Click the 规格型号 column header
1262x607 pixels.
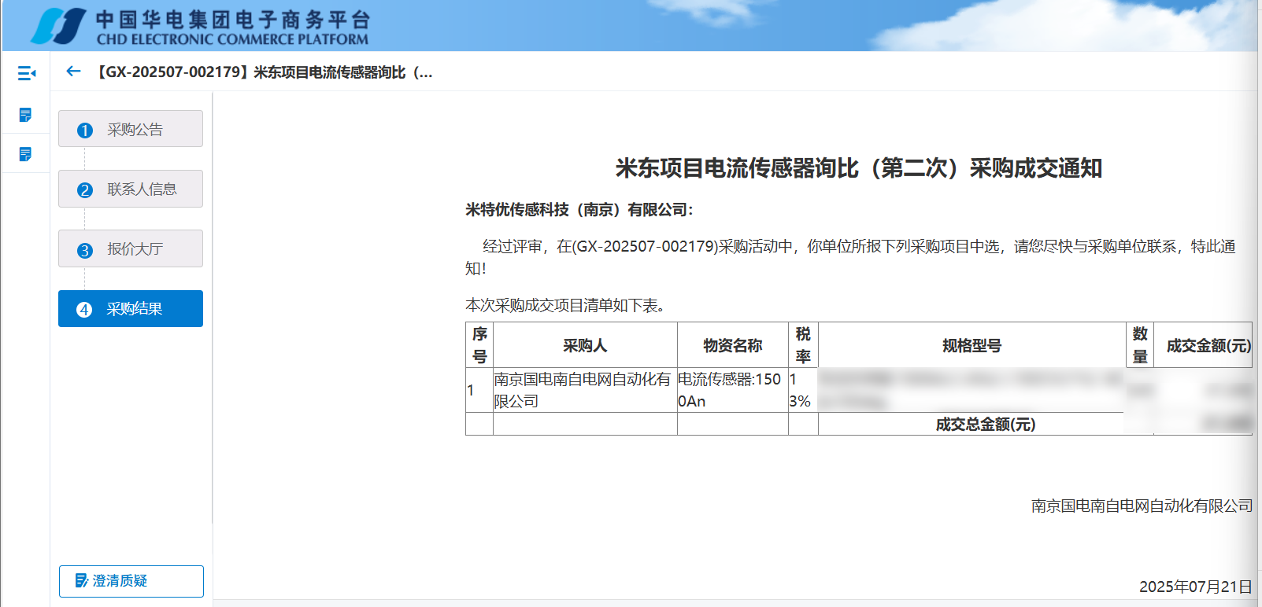click(x=971, y=345)
